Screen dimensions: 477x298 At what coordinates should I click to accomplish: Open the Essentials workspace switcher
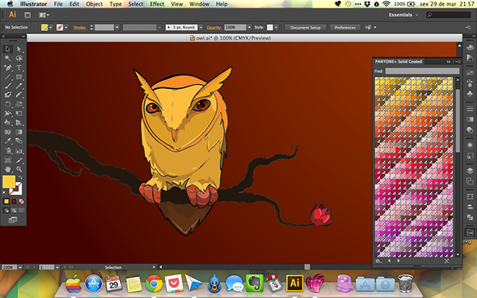(403, 15)
